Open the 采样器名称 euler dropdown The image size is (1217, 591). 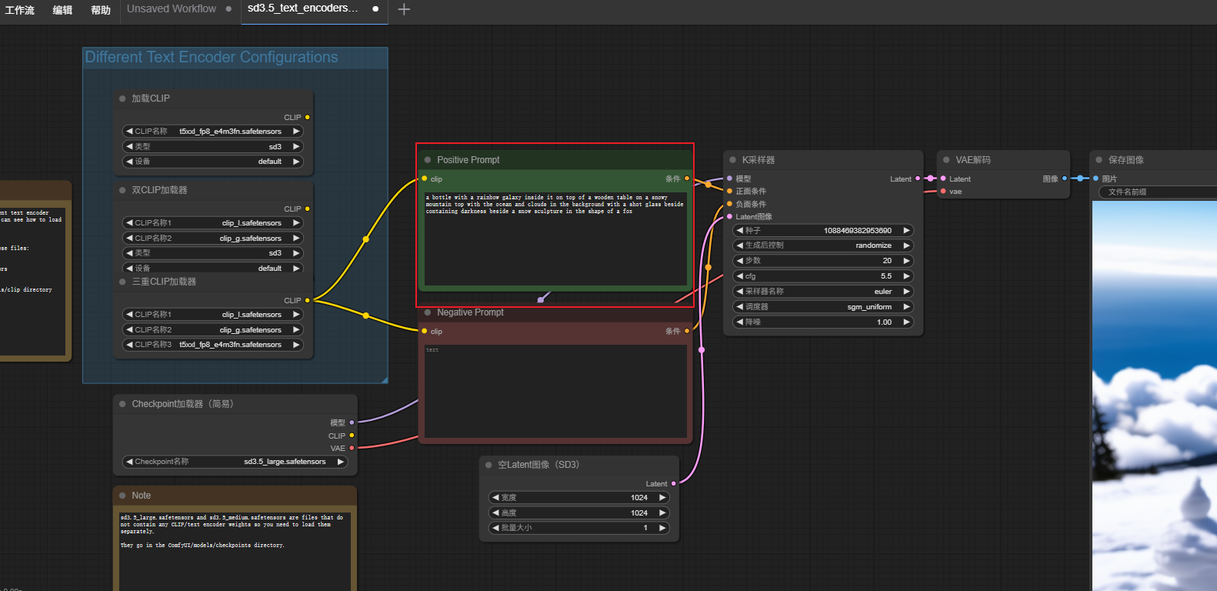click(822, 292)
